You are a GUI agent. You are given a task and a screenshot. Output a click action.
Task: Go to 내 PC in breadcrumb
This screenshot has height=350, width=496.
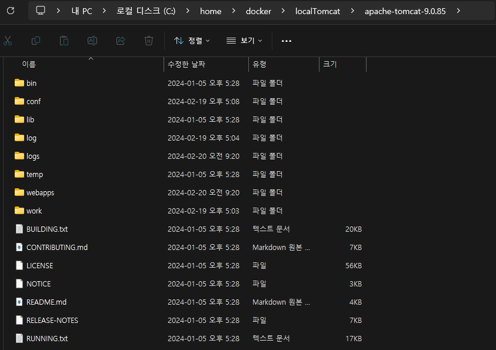click(82, 11)
